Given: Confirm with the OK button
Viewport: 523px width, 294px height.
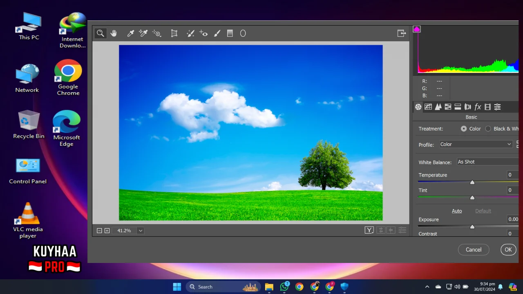Looking at the screenshot, I should 508,249.
